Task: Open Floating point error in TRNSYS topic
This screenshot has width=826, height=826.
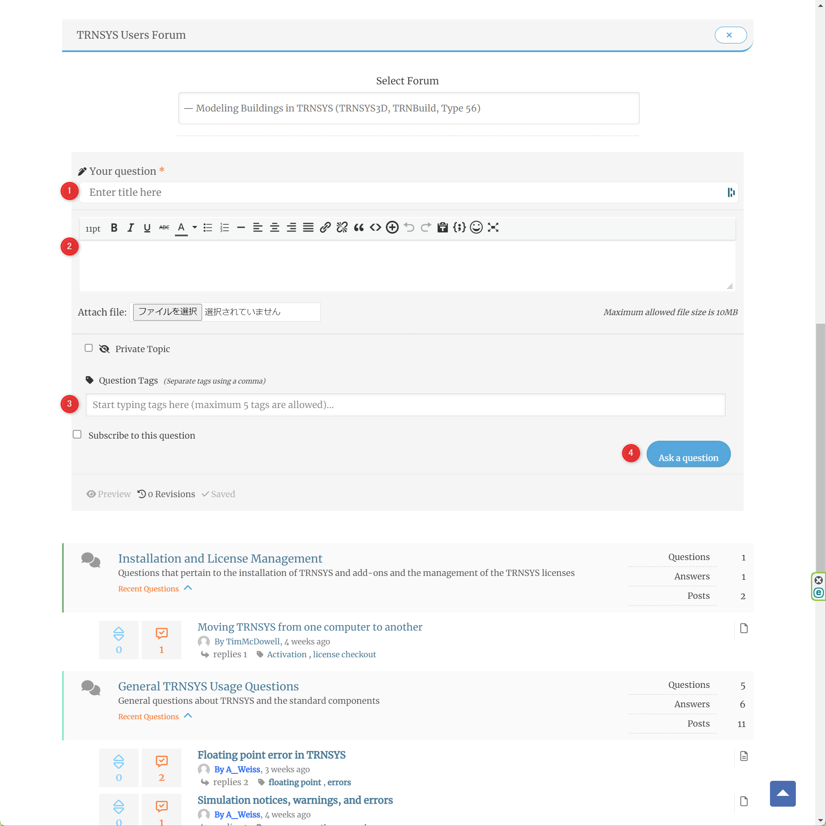Action: coord(271,755)
